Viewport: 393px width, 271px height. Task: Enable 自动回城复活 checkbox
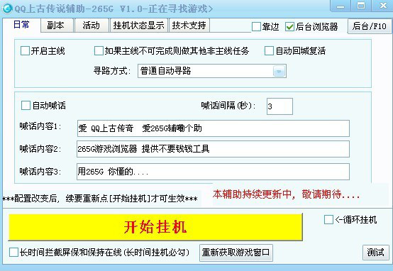coord(269,51)
